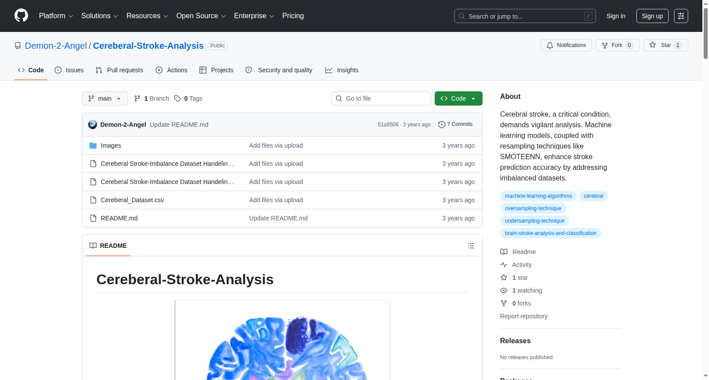Click the Update README.md commit message in header

coord(179,125)
